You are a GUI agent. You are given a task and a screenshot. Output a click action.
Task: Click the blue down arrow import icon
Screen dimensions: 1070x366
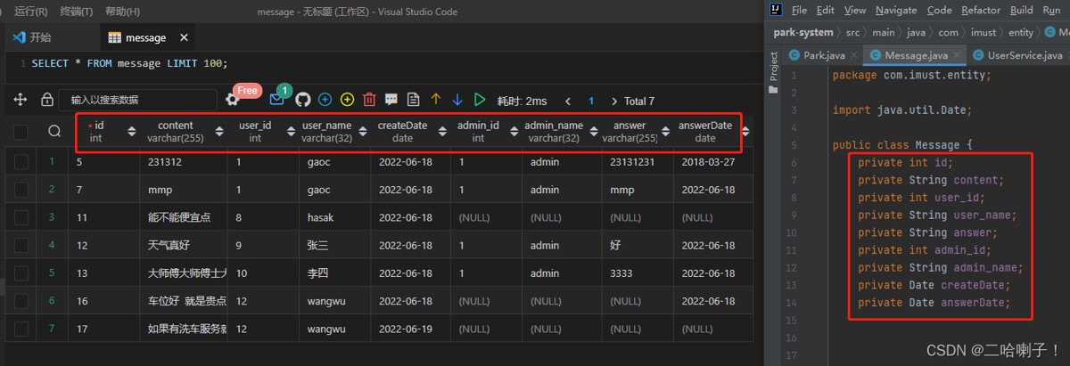click(x=457, y=101)
